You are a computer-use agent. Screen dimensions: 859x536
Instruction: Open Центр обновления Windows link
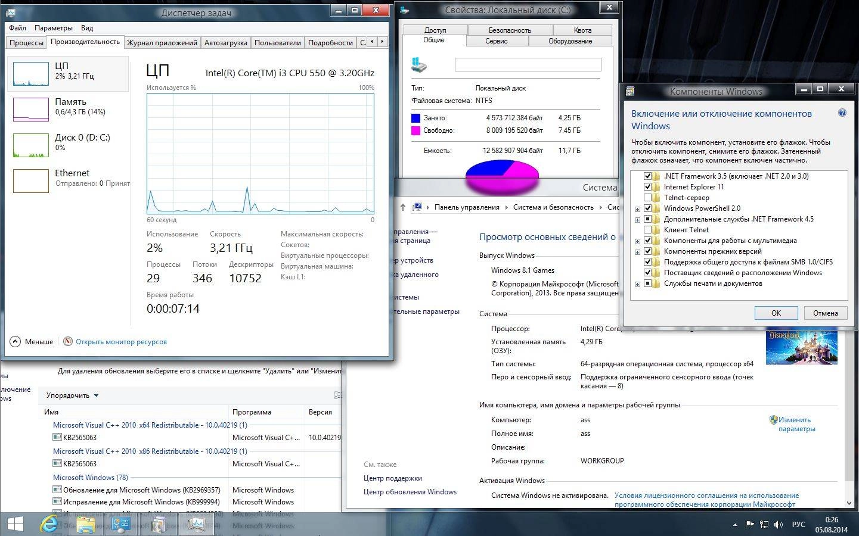click(x=410, y=492)
